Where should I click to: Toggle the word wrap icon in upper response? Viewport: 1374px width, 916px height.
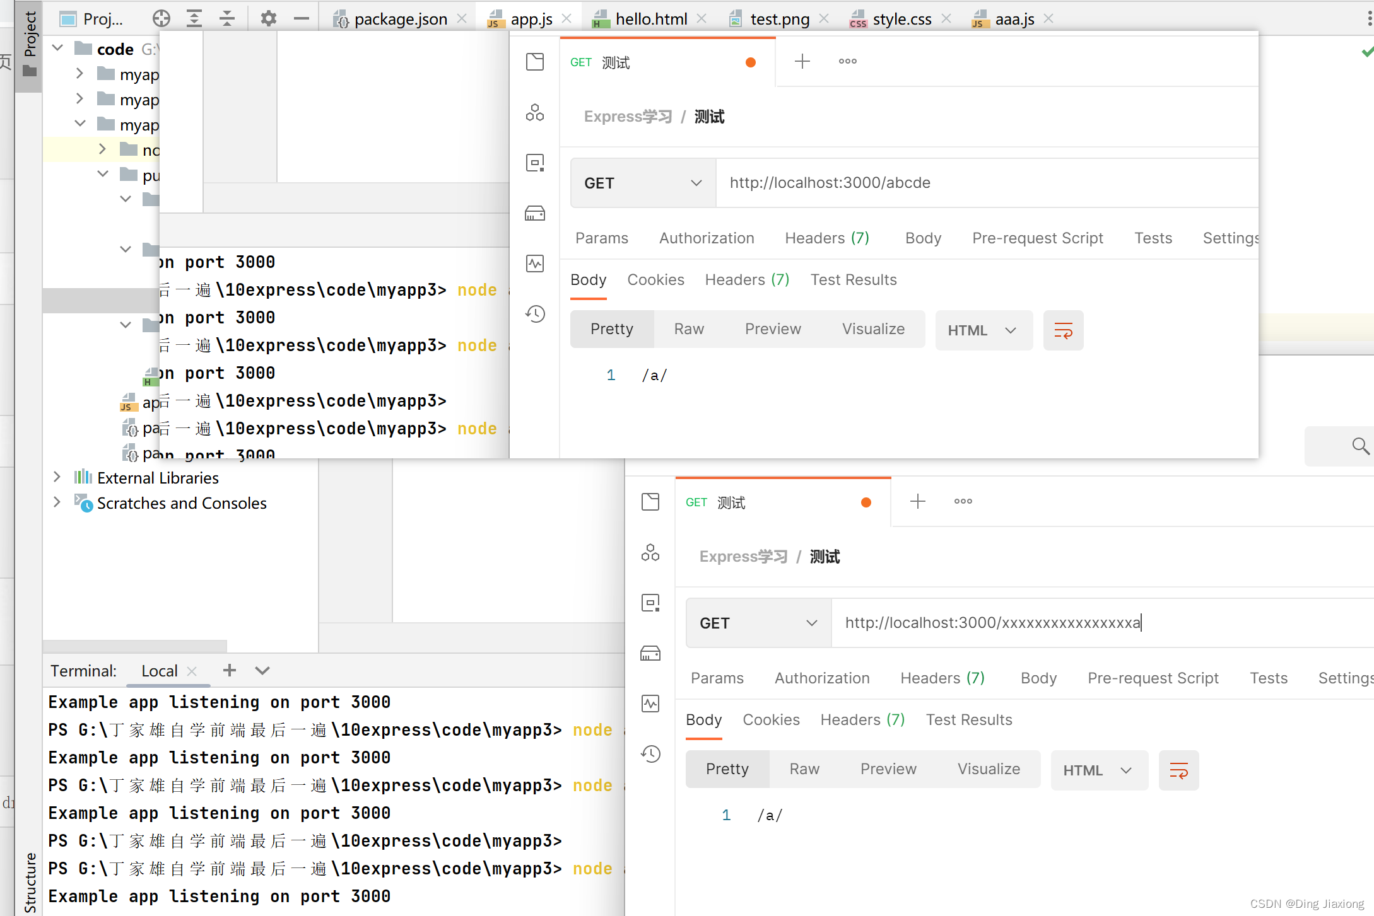pos(1064,330)
